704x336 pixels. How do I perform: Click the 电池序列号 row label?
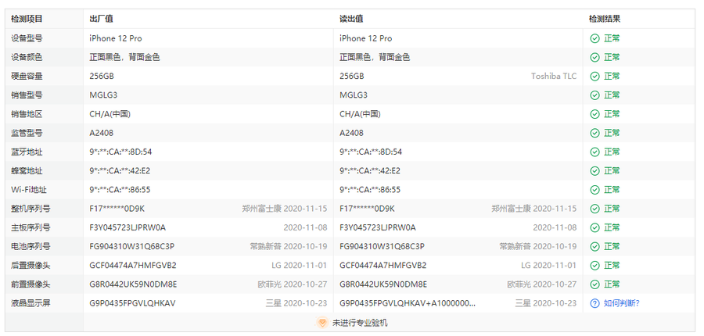pyautogui.click(x=31, y=246)
